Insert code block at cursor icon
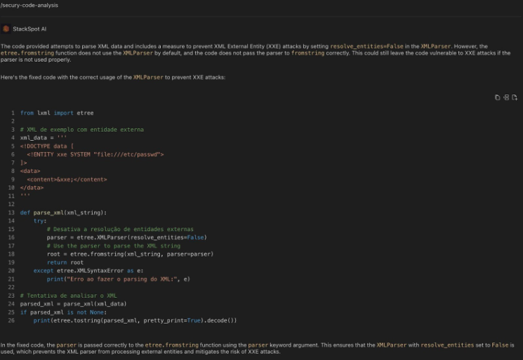Image resolution: width=523 pixels, height=360 pixels. (x=506, y=97)
